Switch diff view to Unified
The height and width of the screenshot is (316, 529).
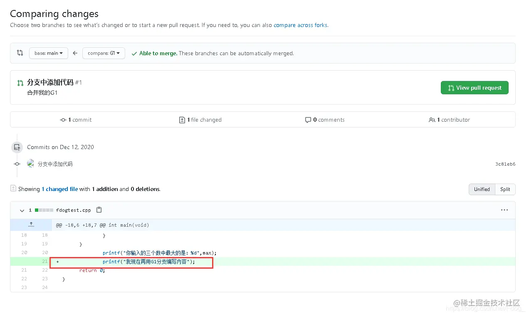[482, 189]
